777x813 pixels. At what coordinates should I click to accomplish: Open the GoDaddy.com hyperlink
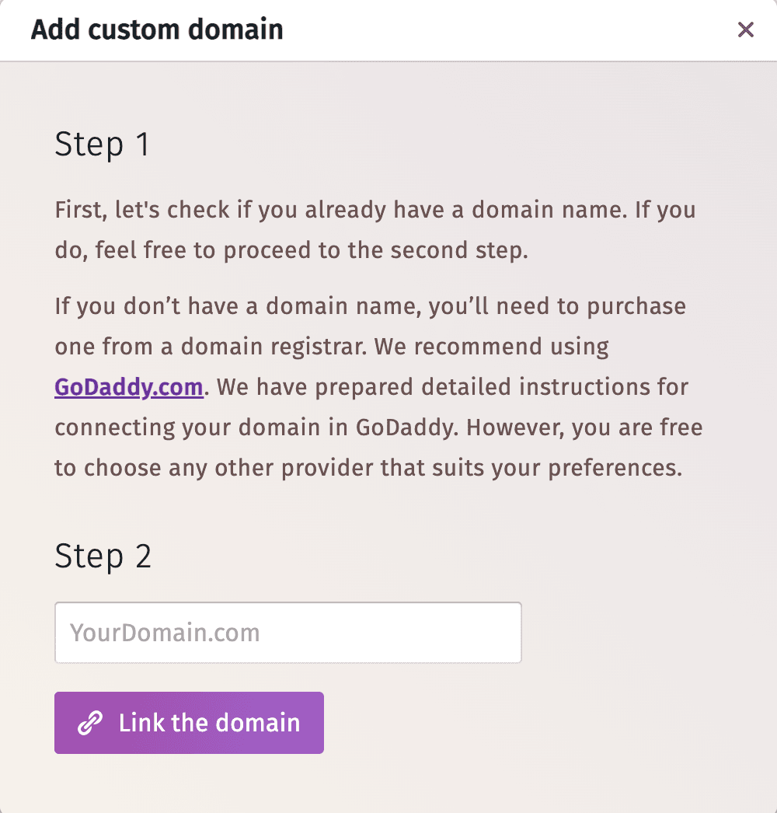coord(129,387)
